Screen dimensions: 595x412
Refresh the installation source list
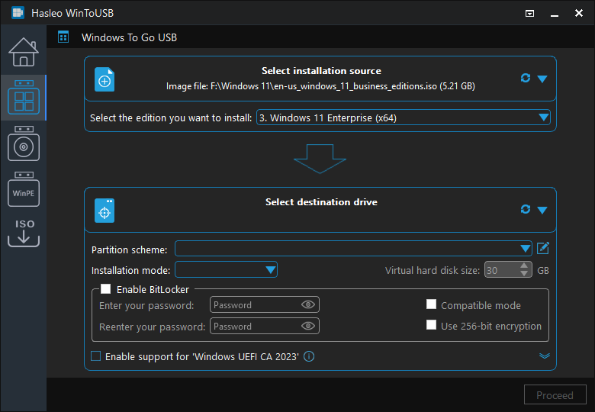(x=525, y=78)
